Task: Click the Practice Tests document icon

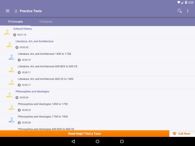Action: coord(16,11)
